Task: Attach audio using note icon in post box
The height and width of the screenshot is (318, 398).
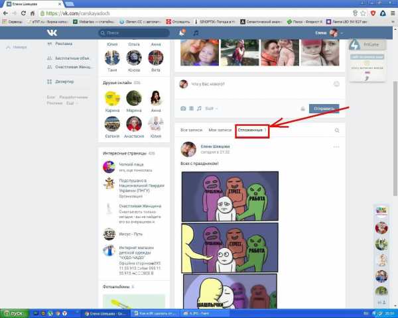Action: click(199, 109)
